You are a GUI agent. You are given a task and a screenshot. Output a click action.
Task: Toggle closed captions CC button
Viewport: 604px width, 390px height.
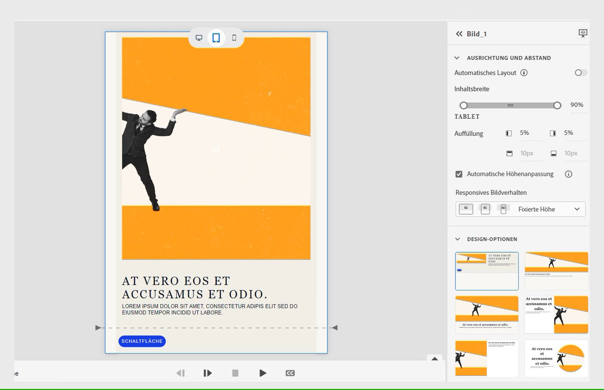[290, 373]
